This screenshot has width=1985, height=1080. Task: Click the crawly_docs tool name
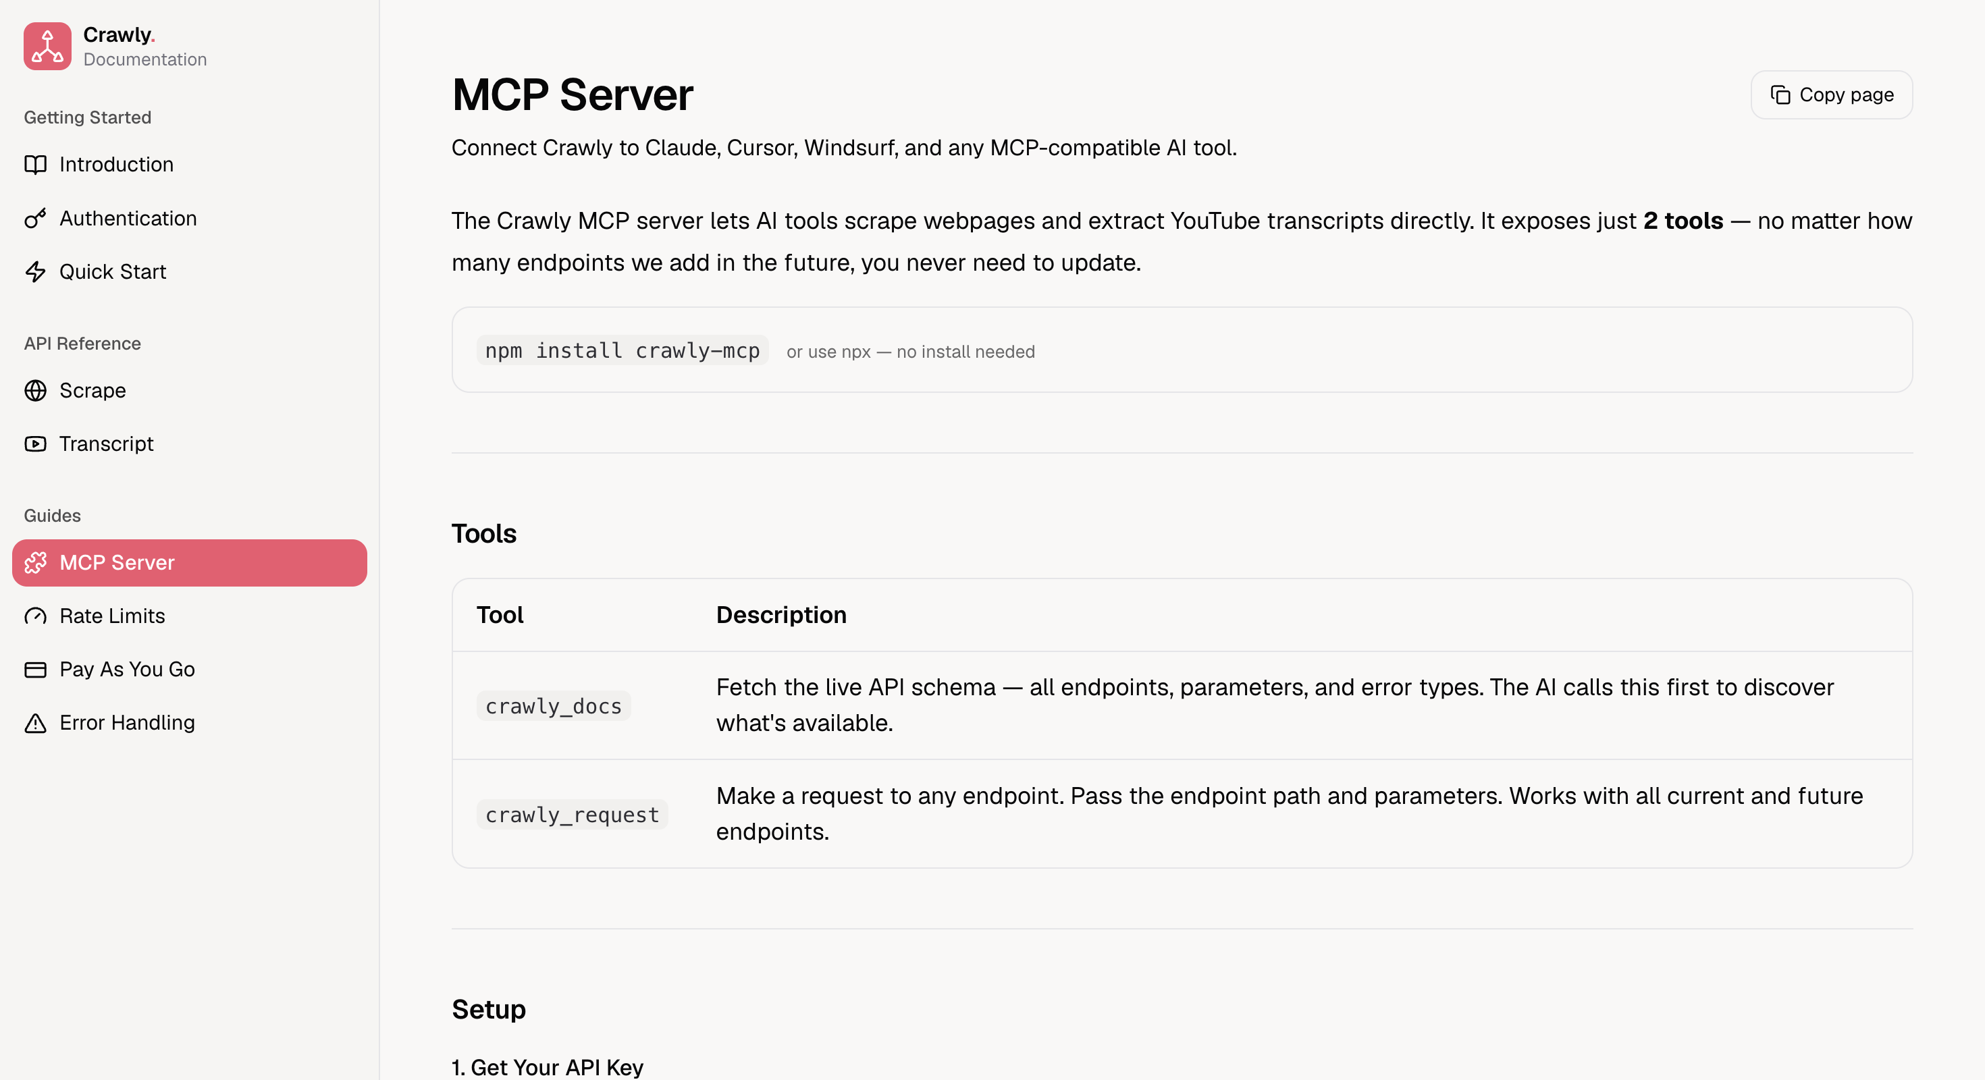tap(553, 705)
